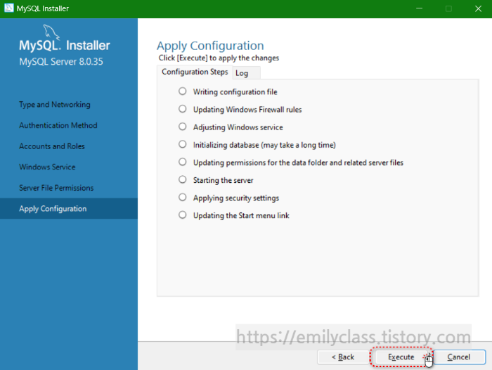Open Authentication Method step in sidebar

(x=58, y=125)
